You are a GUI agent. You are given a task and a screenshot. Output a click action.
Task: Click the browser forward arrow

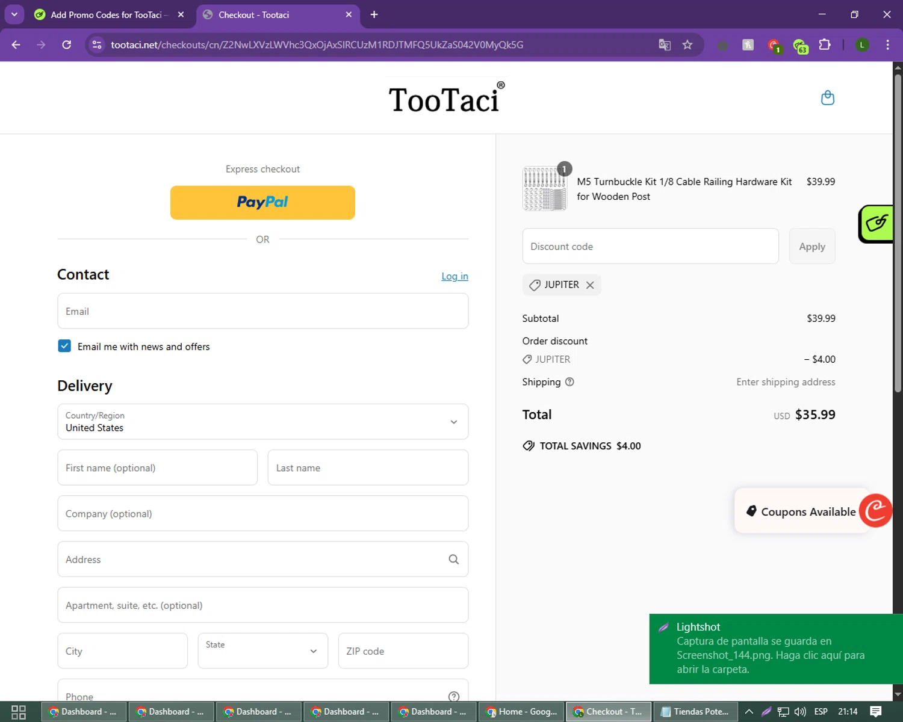tap(41, 45)
